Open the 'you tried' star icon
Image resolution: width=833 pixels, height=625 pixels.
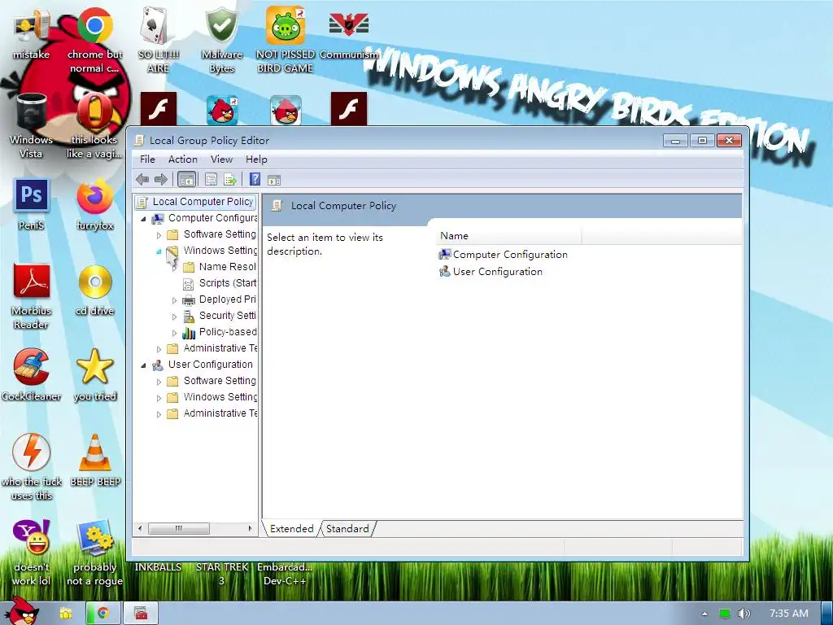[94, 375]
